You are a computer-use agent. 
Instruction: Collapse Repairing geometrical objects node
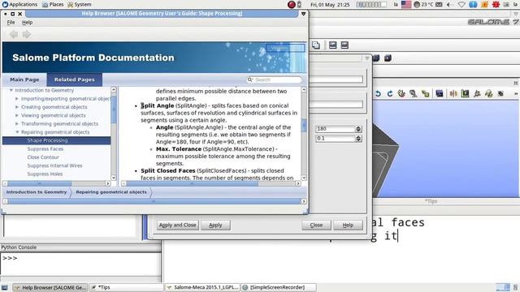[17, 132]
